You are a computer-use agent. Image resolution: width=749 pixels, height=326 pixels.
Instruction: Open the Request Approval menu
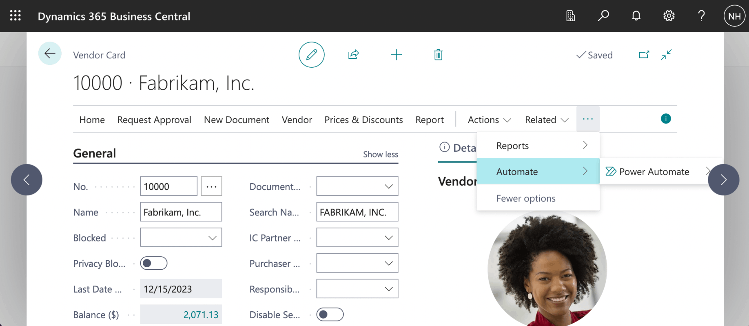(x=154, y=120)
